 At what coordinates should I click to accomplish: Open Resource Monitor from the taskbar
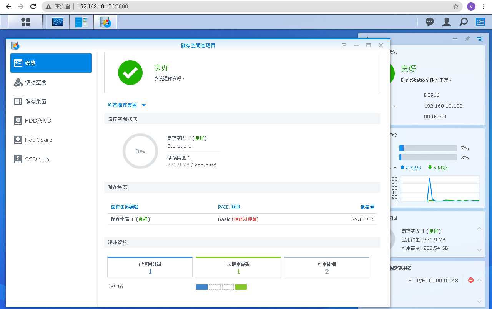pos(58,22)
